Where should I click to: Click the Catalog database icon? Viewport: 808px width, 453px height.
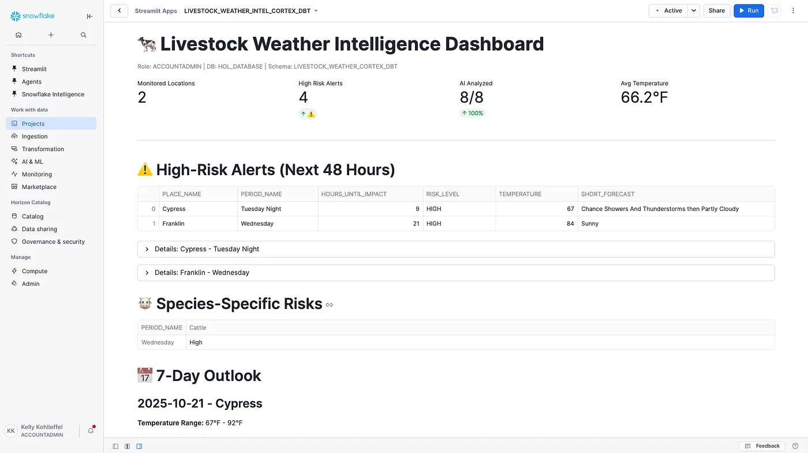tap(15, 216)
